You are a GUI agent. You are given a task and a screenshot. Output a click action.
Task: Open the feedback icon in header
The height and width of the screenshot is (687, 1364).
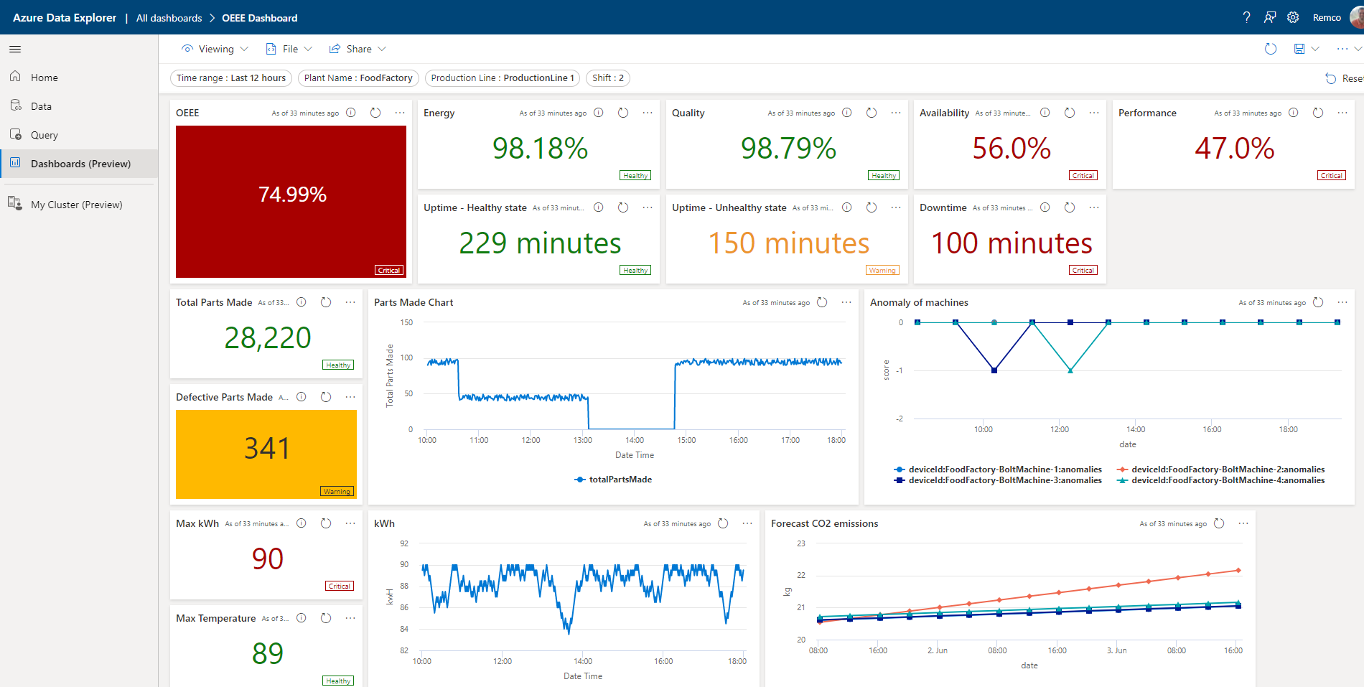click(x=1270, y=17)
